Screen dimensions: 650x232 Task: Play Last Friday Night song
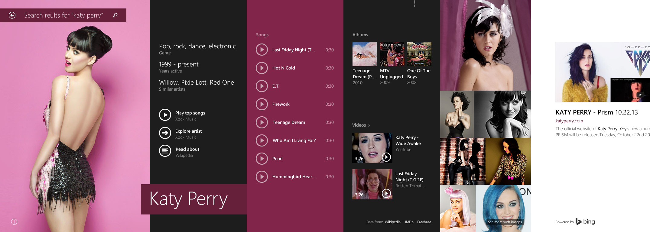[262, 50]
